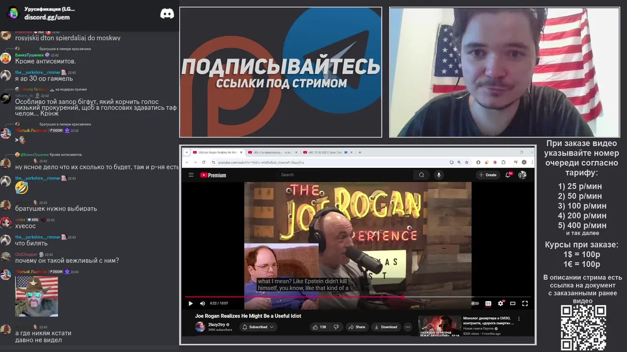Click the message 'что билять'
Screen dimensions: 627x352
31,243
